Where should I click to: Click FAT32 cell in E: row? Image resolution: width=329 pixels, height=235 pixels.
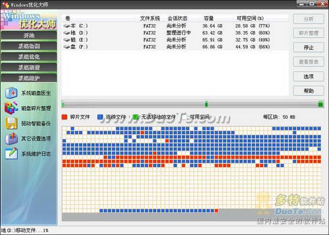(x=150, y=40)
